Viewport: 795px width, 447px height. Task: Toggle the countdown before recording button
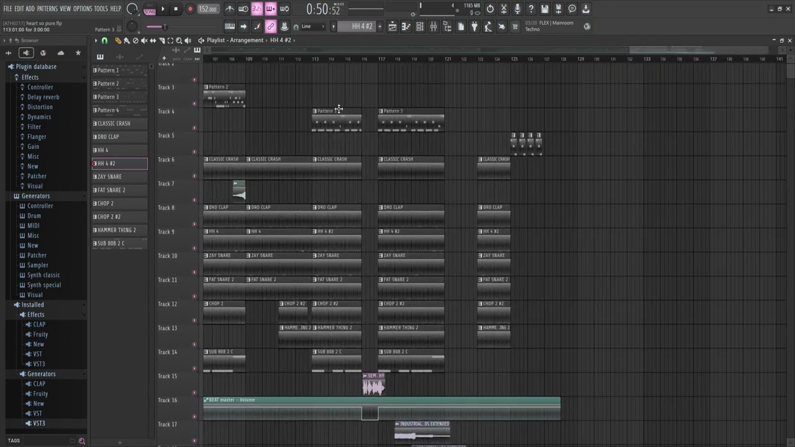tap(257, 9)
